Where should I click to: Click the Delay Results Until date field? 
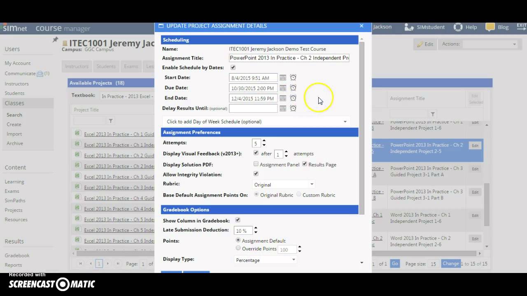253,109
